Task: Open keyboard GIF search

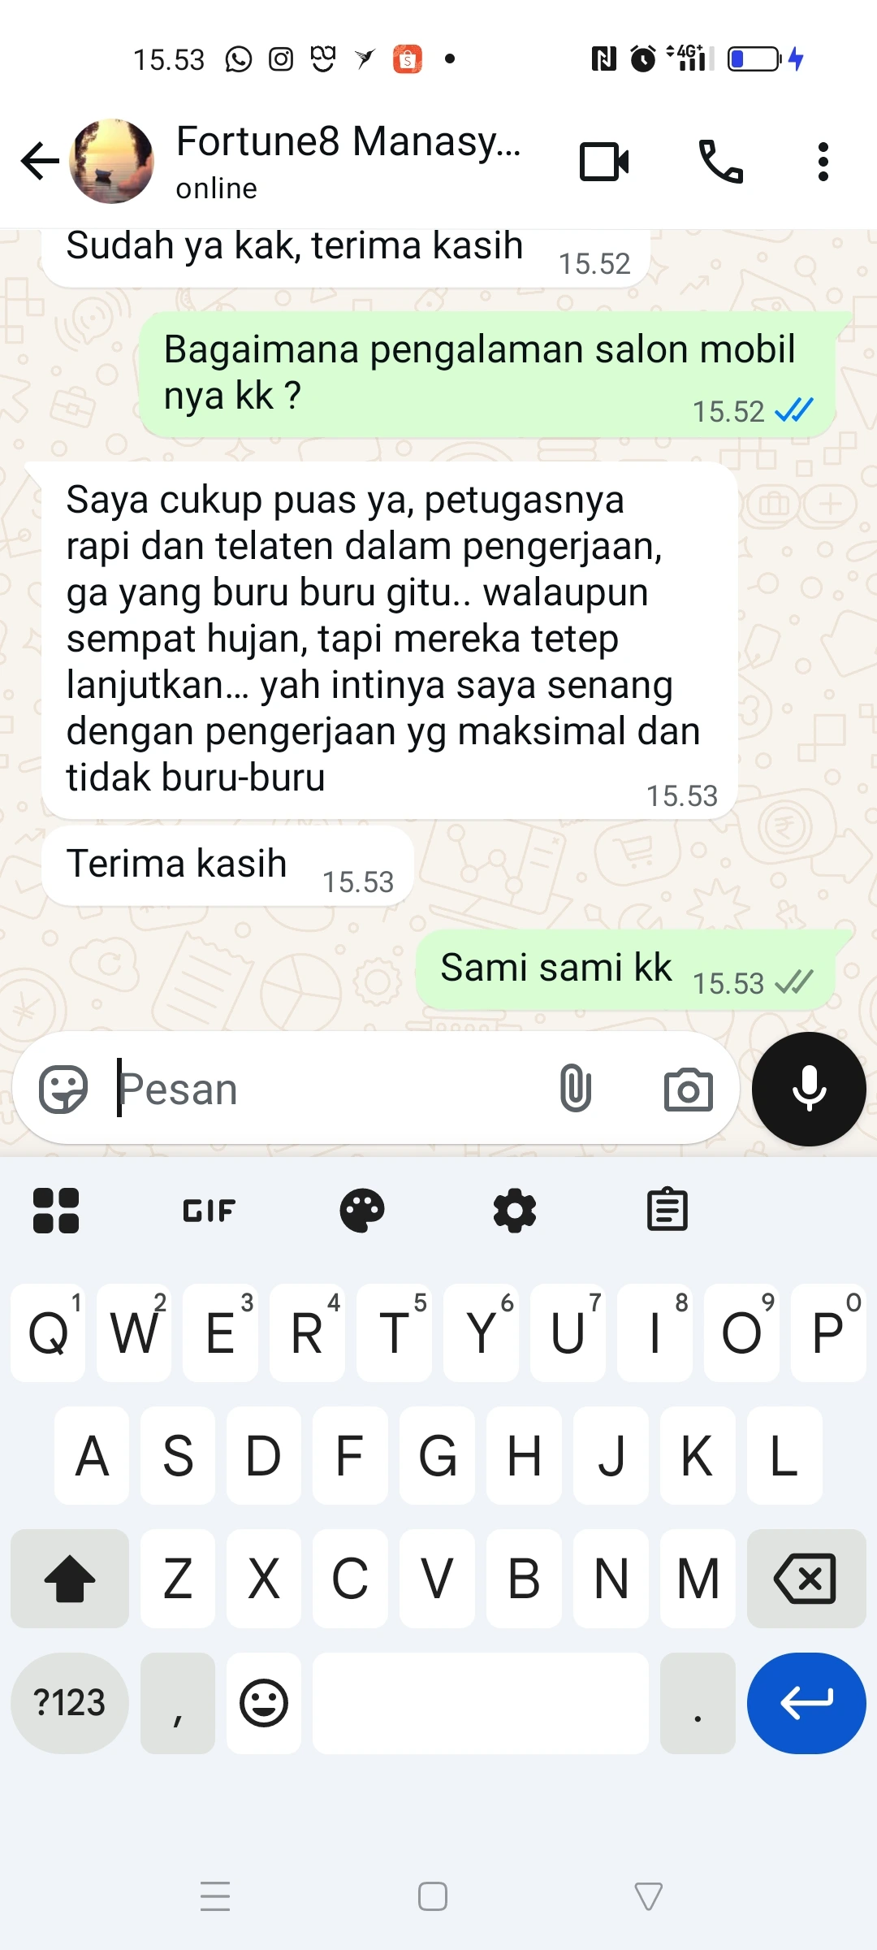Action: click(x=209, y=1211)
